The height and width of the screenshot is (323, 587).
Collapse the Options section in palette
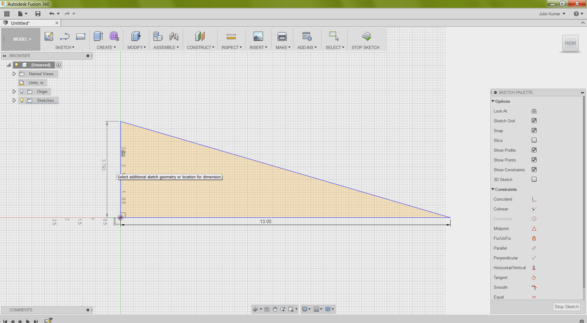(x=493, y=101)
